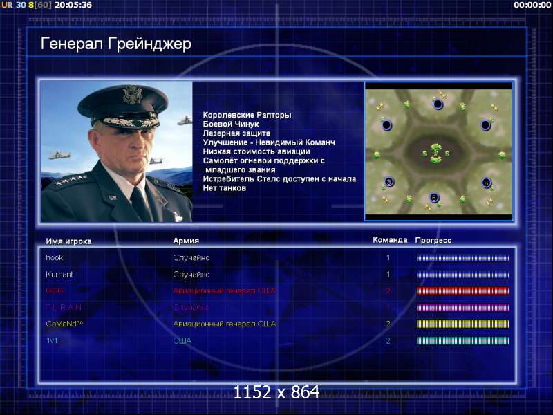Click the "Низкая стоимость авиации" line
The height and width of the screenshot is (415, 553).
(256, 151)
